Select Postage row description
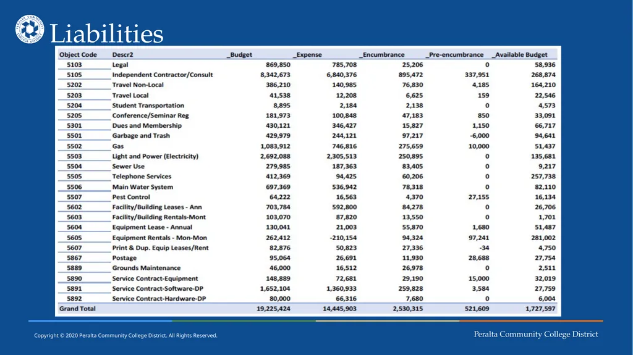The image size is (633, 355). point(124,258)
